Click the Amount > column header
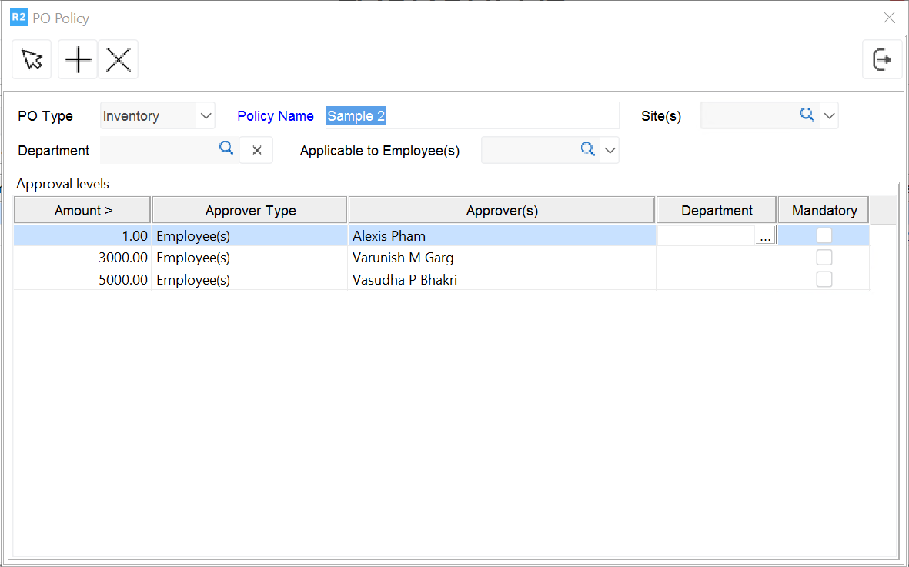Image resolution: width=909 pixels, height=567 pixels. [x=83, y=210]
